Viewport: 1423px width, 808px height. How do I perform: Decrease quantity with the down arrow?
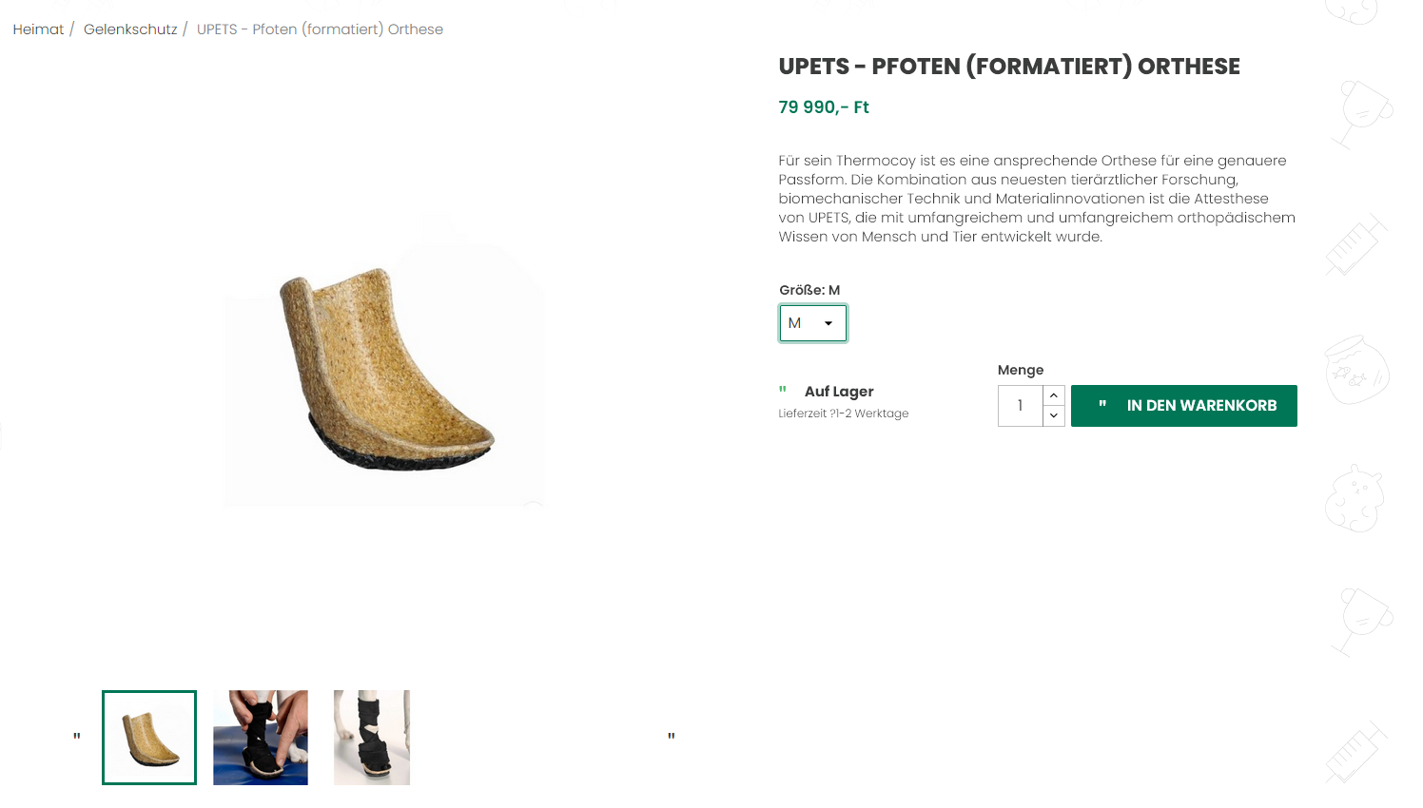click(1054, 416)
